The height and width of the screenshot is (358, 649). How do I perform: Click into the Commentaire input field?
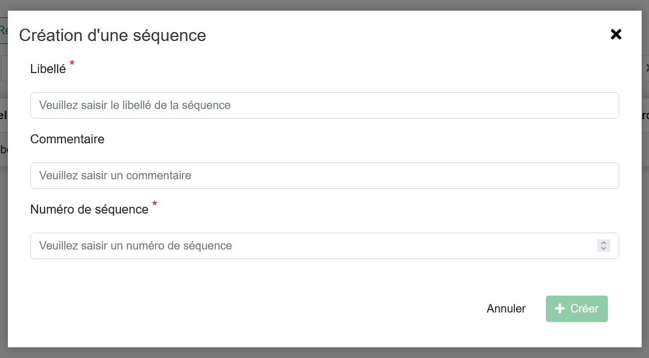(324, 175)
